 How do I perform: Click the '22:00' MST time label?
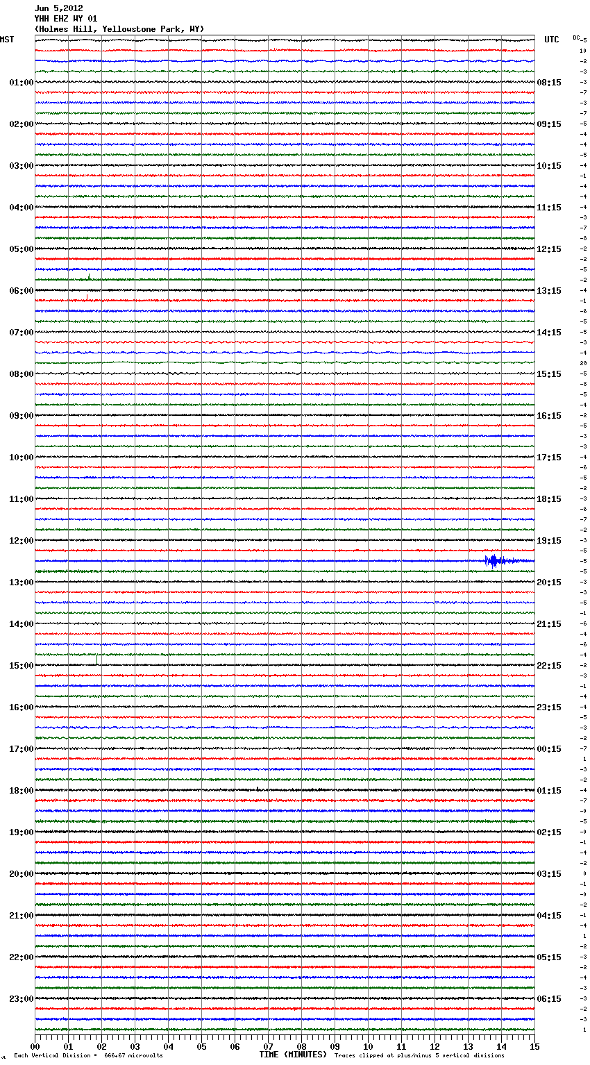click(22, 957)
